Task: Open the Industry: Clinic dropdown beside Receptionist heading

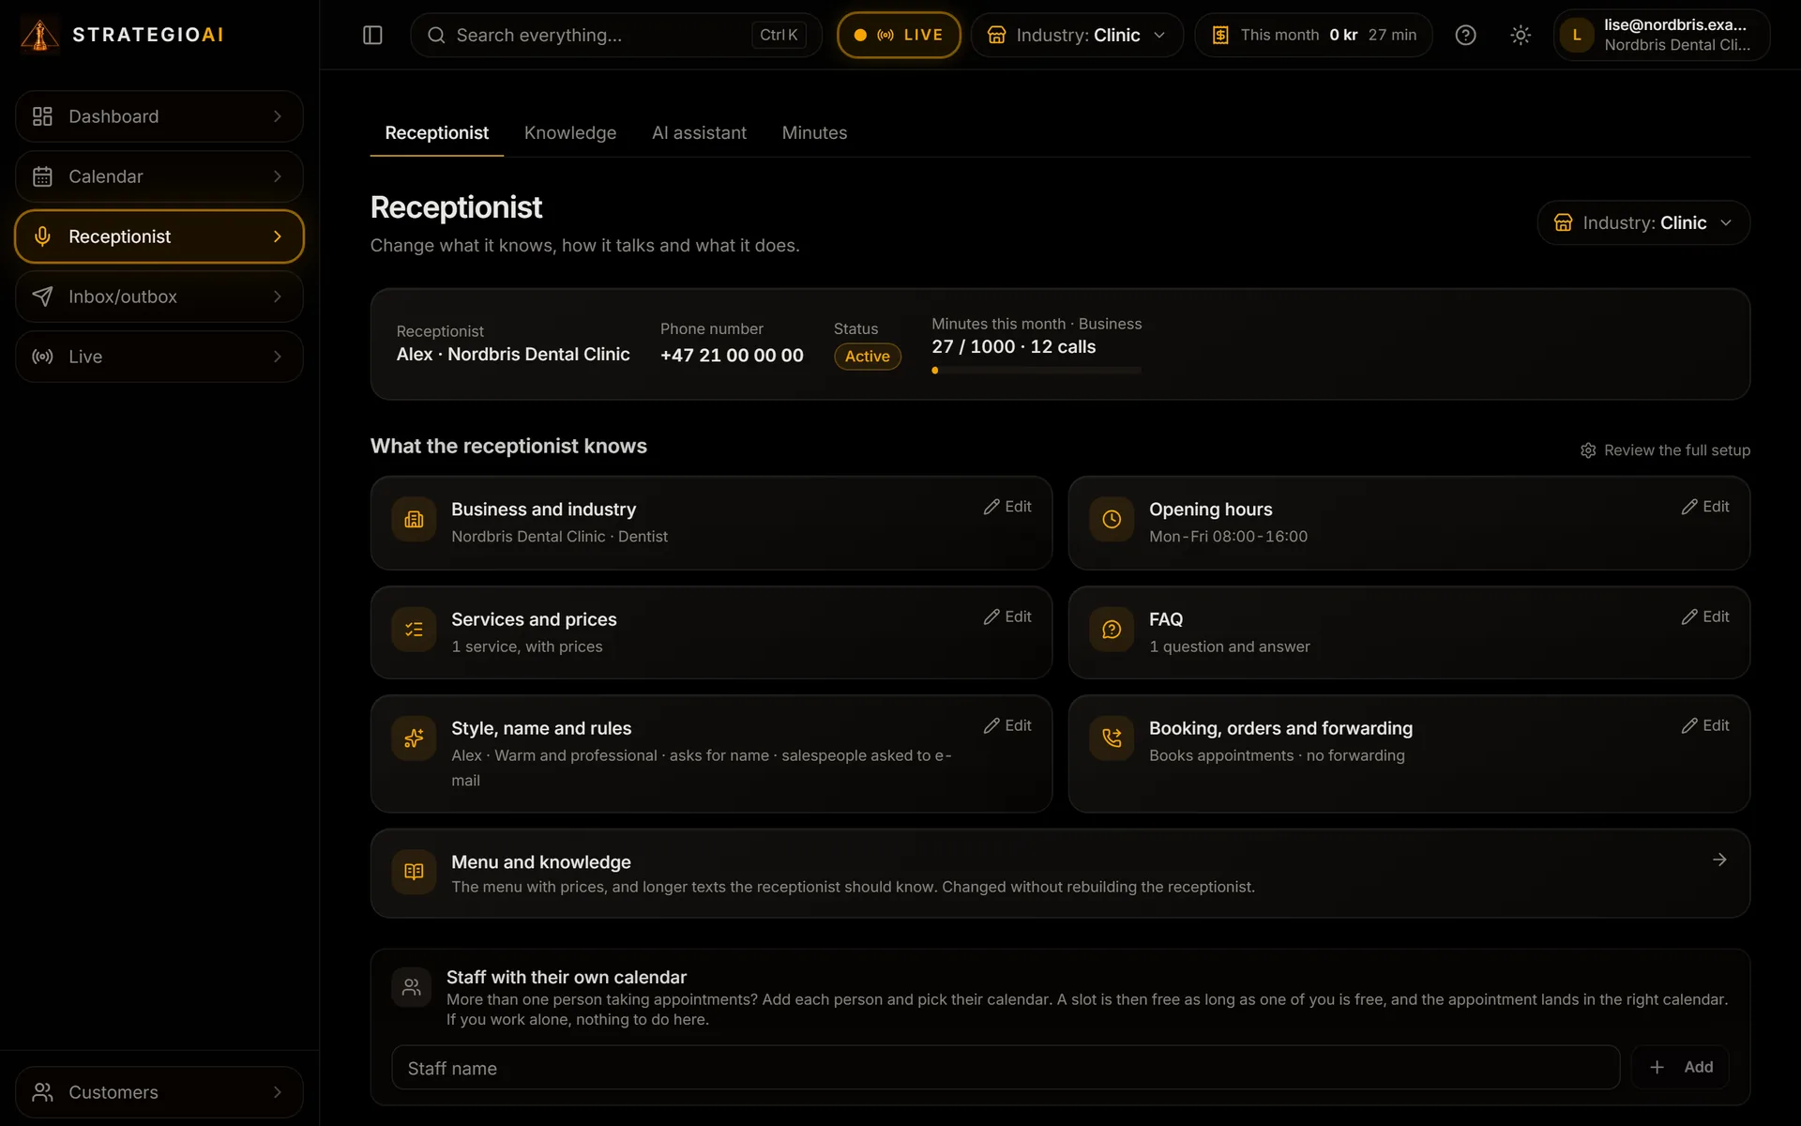Action: click(1643, 222)
